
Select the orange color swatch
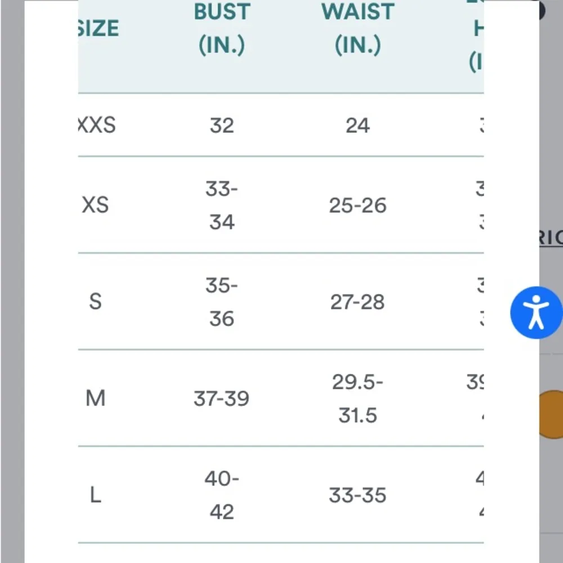(x=551, y=414)
